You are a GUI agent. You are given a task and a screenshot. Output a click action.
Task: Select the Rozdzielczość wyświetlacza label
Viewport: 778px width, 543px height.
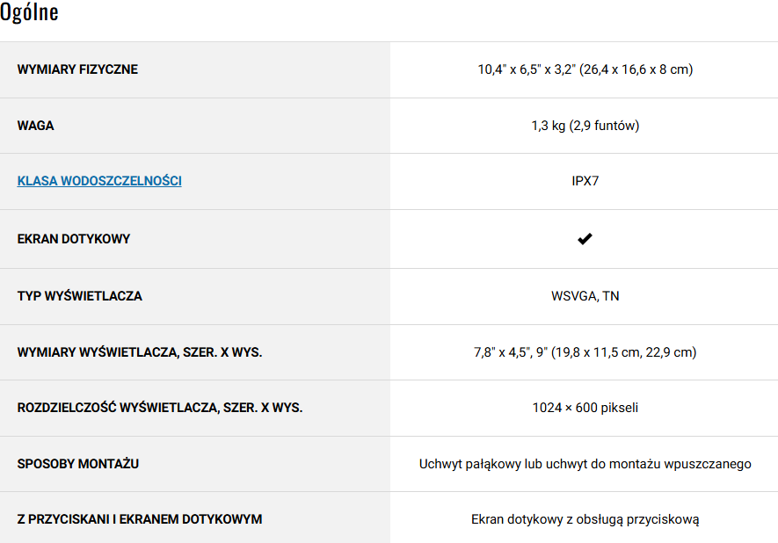click(160, 408)
